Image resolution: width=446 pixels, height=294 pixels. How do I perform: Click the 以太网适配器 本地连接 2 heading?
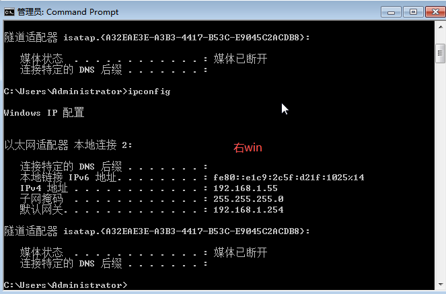68,145
